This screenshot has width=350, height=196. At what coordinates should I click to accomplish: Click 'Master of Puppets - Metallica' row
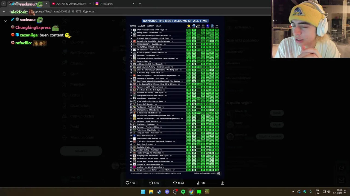click(x=174, y=153)
